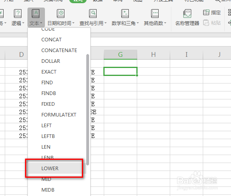Choose the LEFT function

pyautogui.click(x=47, y=126)
